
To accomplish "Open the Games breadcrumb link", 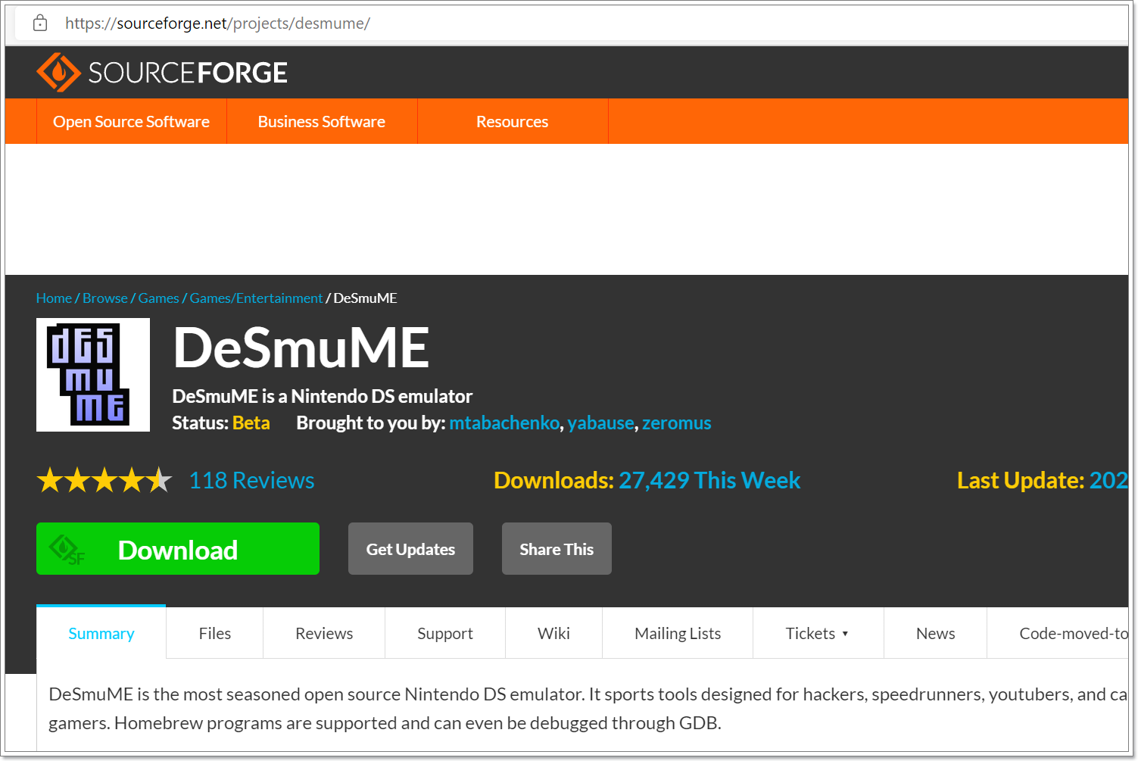I will pyautogui.click(x=158, y=298).
